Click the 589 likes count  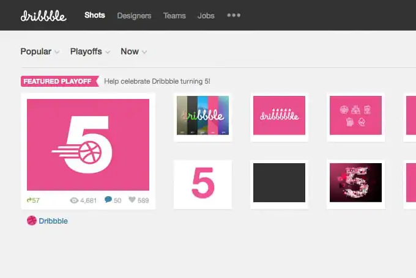[x=143, y=200]
